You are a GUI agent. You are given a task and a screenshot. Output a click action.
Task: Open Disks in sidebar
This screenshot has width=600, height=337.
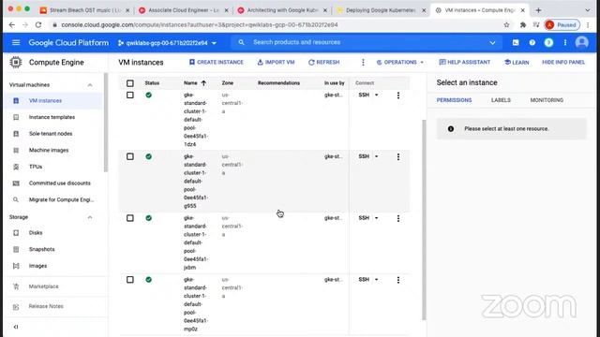click(x=36, y=233)
